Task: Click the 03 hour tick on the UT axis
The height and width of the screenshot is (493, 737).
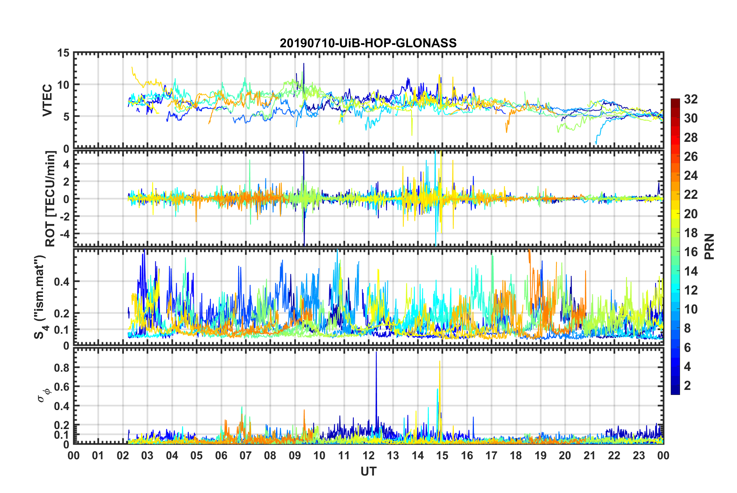Action: coord(147,455)
